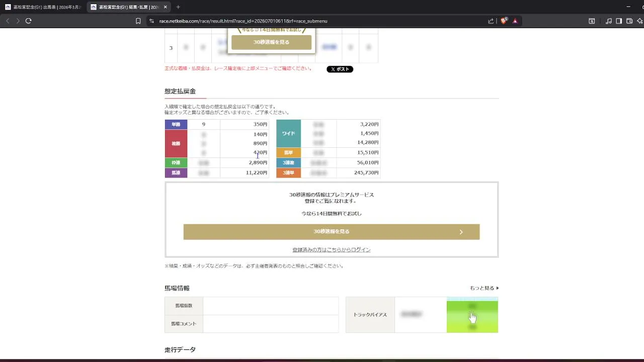Image resolution: width=644 pixels, height=362 pixels.
Task: Click the 2,890円 bracket quinella payout
Action: (258, 163)
